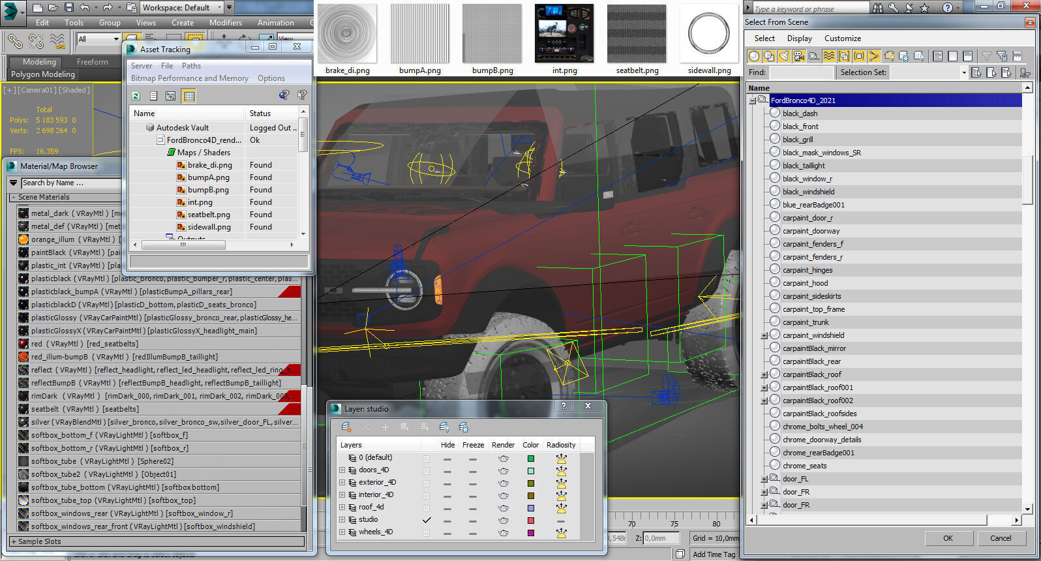1041x561 pixels.
Task: Expand the doors_4D layer tree
Action: coord(342,470)
